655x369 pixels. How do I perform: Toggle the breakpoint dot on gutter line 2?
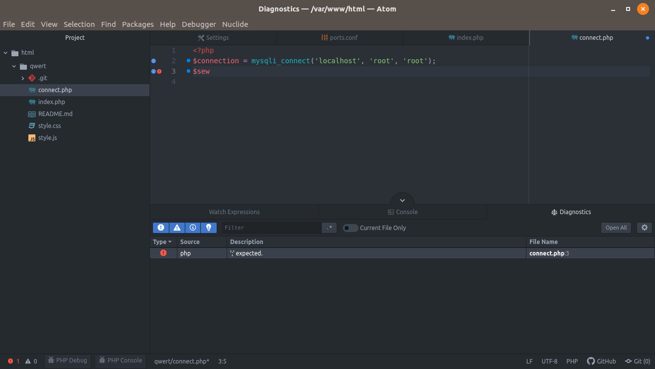[x=153, y=61]
